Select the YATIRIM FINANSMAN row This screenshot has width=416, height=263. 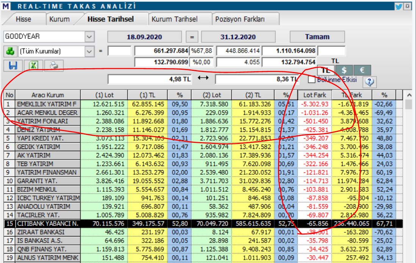click(x=48, y=172)
